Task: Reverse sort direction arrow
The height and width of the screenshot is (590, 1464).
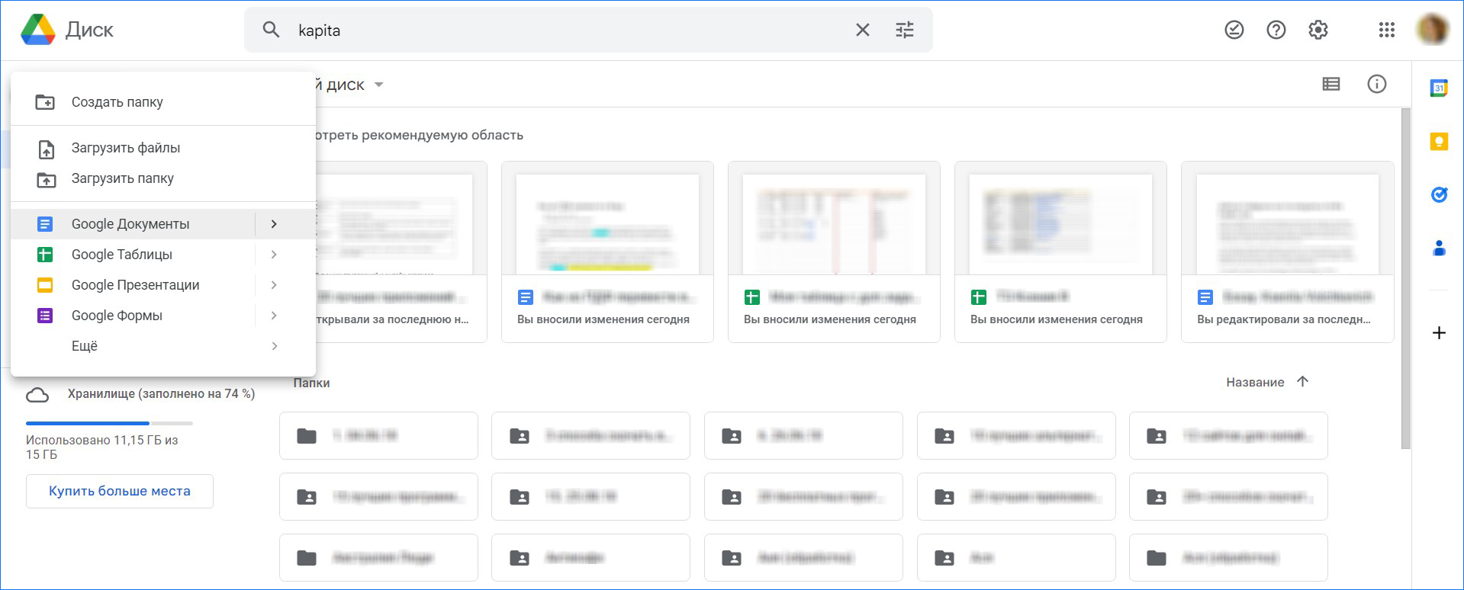Action: pos(1302,381)
